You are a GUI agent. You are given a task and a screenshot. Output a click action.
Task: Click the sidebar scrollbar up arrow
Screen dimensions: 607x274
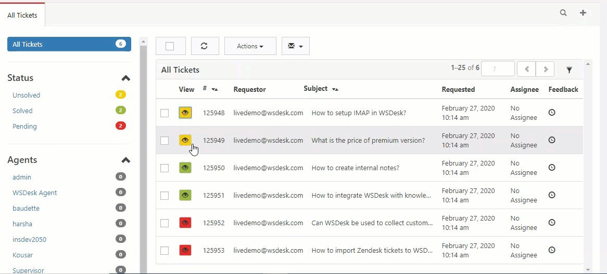(143, 42)
